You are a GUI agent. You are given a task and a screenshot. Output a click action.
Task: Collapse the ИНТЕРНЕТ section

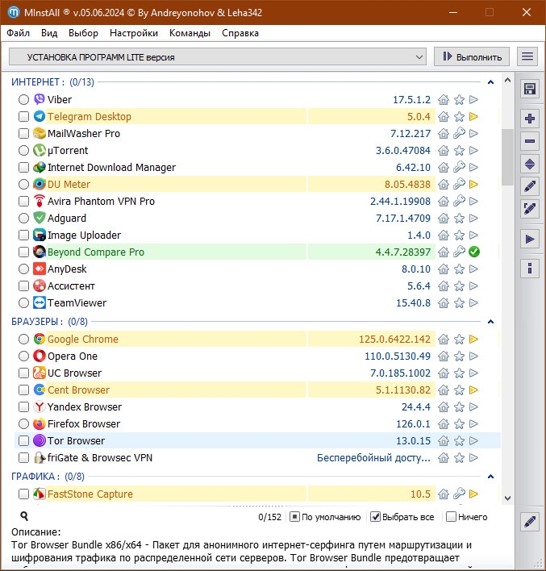(490, 82)
